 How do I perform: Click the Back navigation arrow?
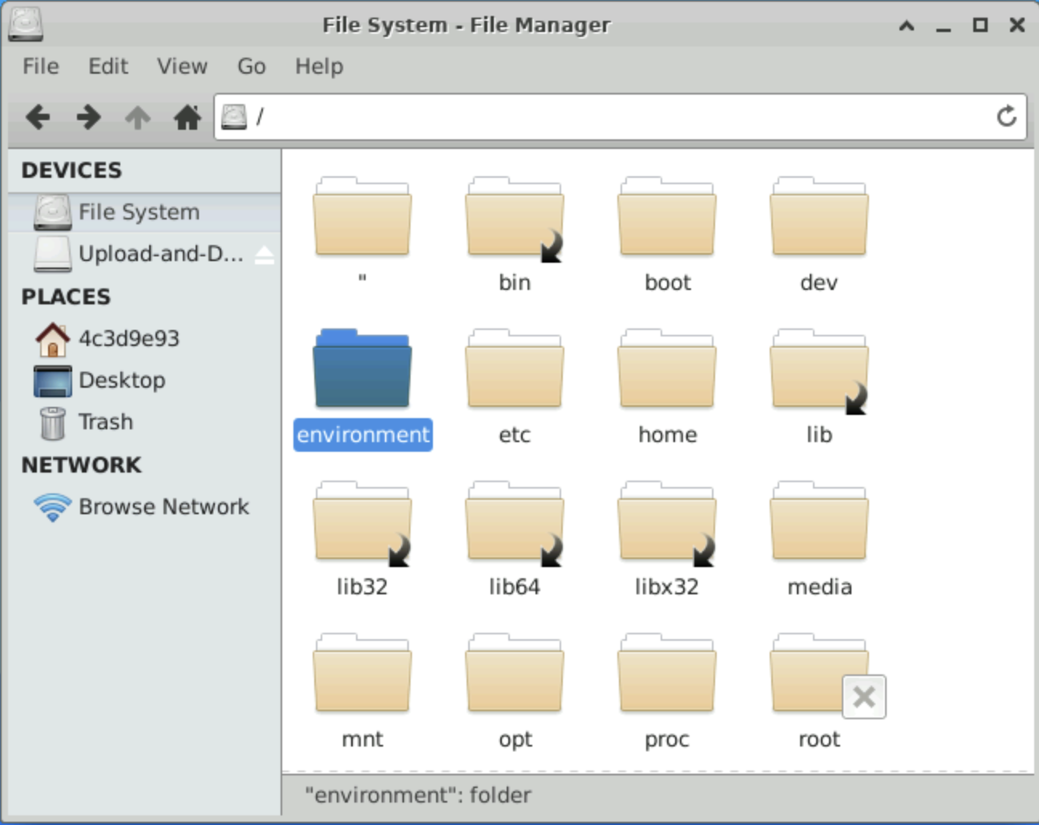(38, 118)
